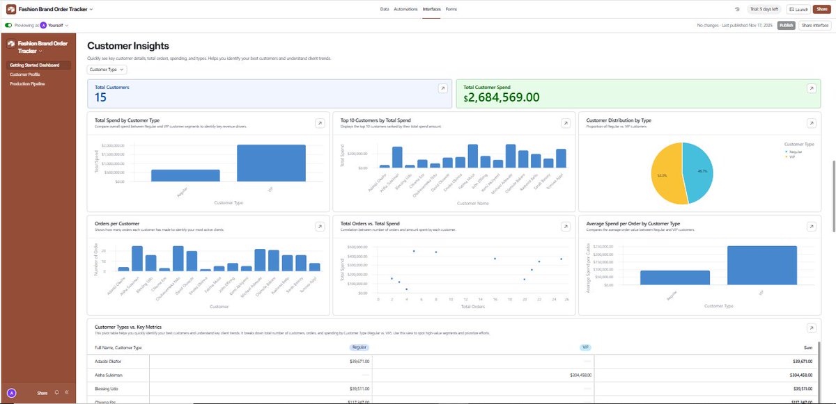Screen dimensions: 836x404
Task: Expand Total Spend by Customer Type chart
Action: pyautogui.click(x=319, y=122)
